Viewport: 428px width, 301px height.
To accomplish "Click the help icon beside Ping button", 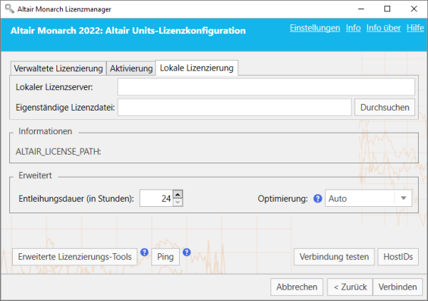I will click(187, 252).
